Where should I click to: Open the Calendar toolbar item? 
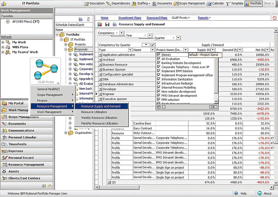(215, 3)
